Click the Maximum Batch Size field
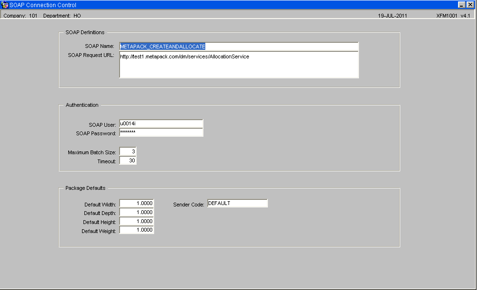477x290 pixels. click(x=128, y=151)
